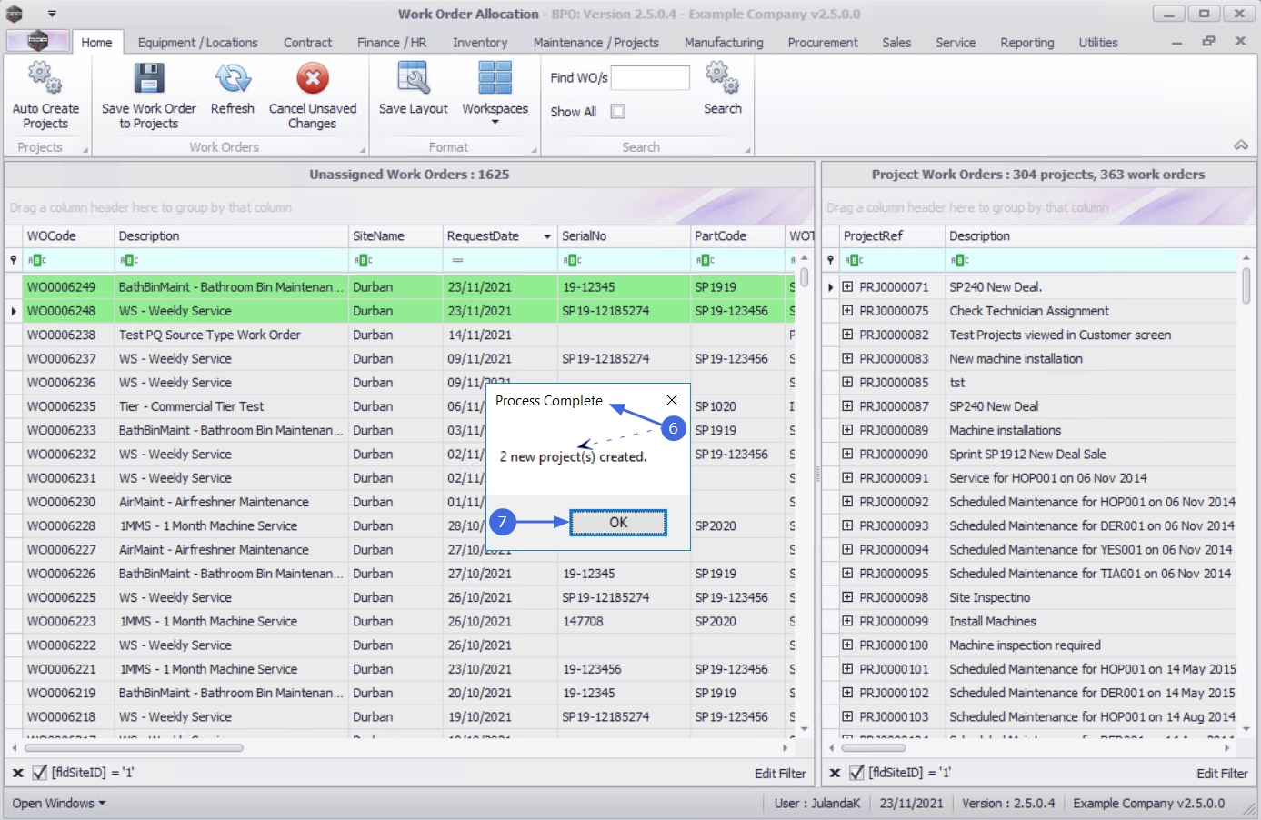Screen dimensions: 1261x820
Task: Click the work orders vertical scrollbar thumb
Action: coord(804,276)
